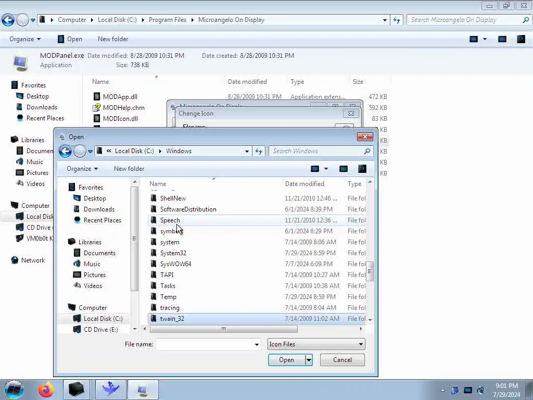
Task: Change view icon in Open dialog toolbar
Action: (315, 169)
